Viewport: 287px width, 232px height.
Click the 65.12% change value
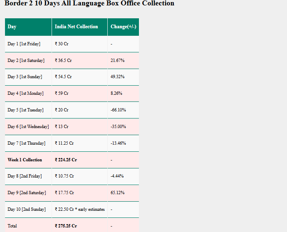coord(117,193)
